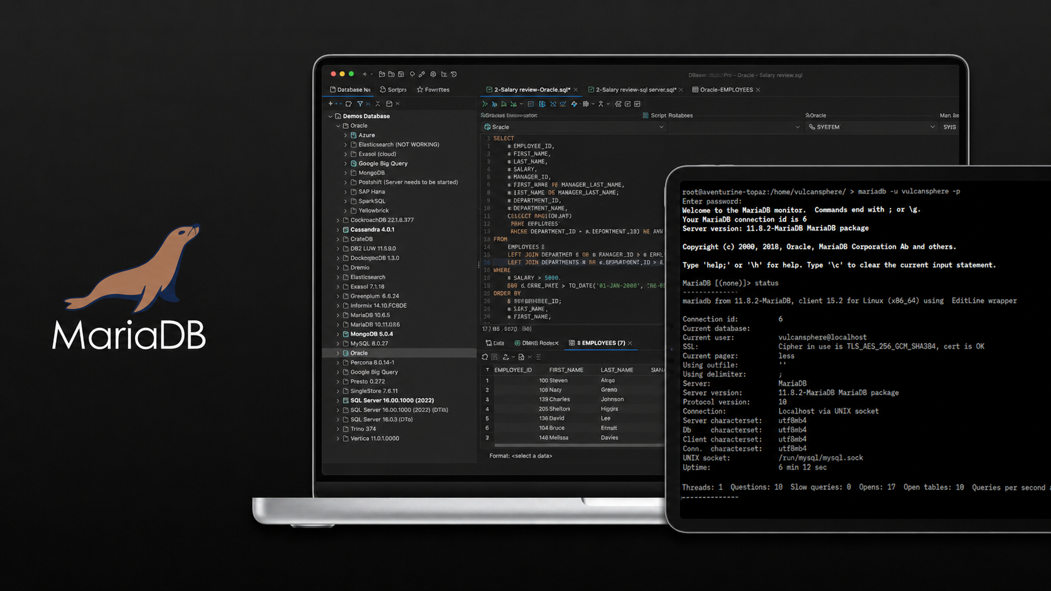Viewport: 1051px width, 591px height.
Task: Click the plus icon in top window toolbar
Action: (365, 74)
